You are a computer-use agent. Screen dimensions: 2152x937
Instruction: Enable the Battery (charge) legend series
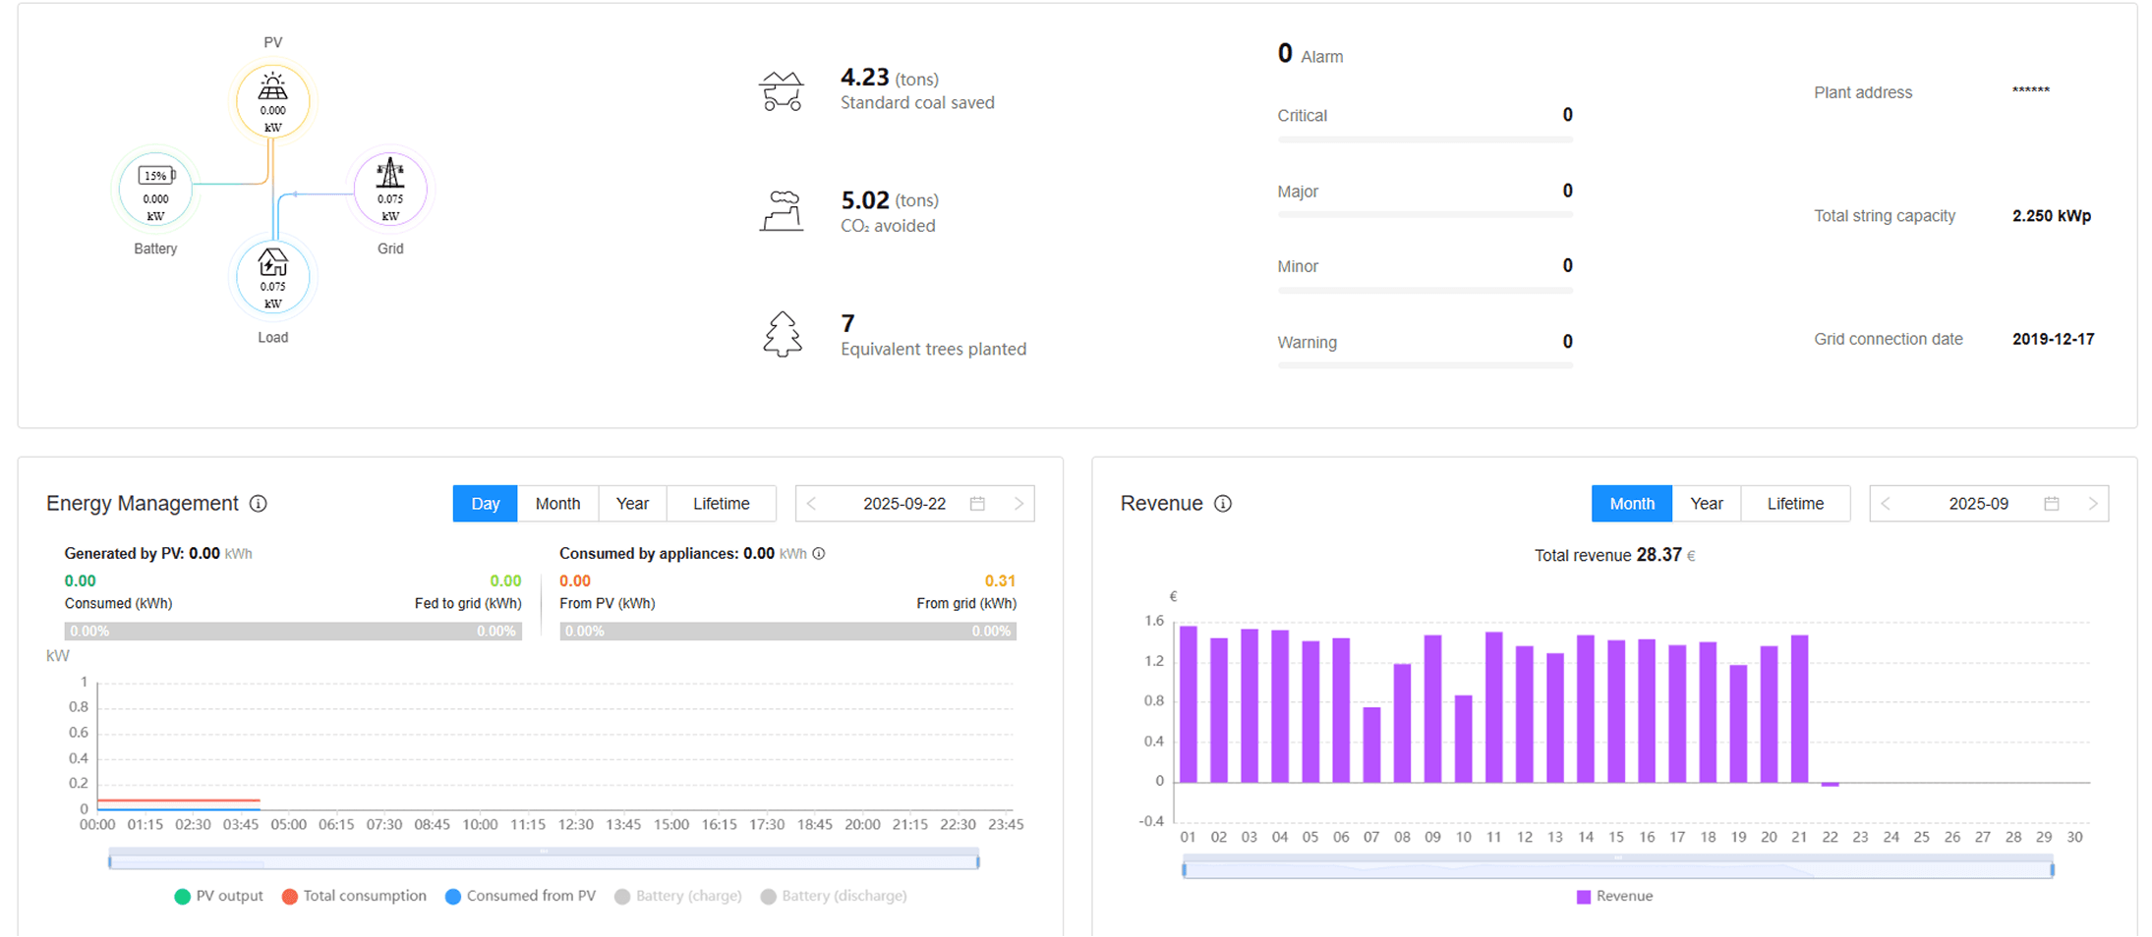point(678,896)
